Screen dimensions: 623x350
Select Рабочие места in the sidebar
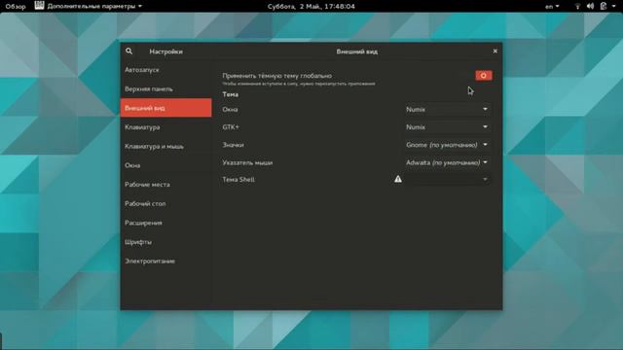pos(165,184)
